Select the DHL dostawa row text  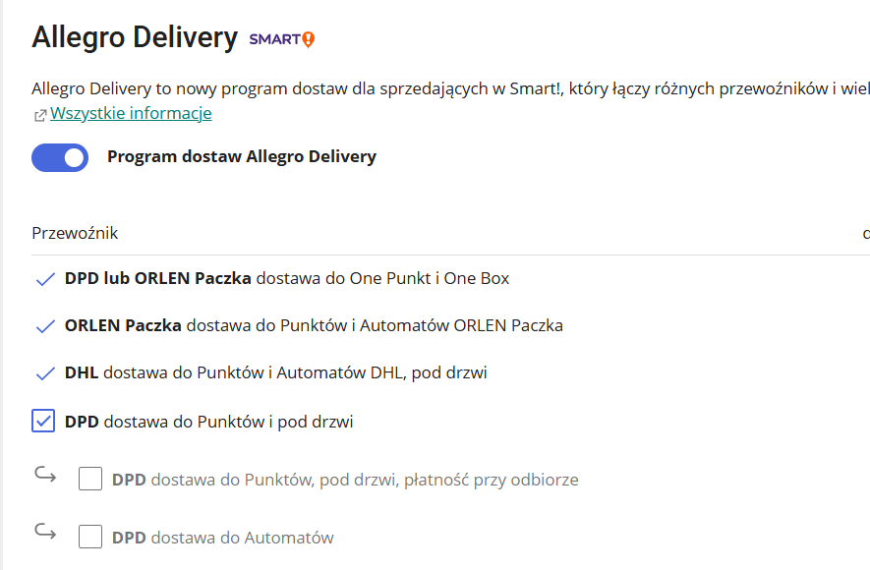tap(276, 372)
